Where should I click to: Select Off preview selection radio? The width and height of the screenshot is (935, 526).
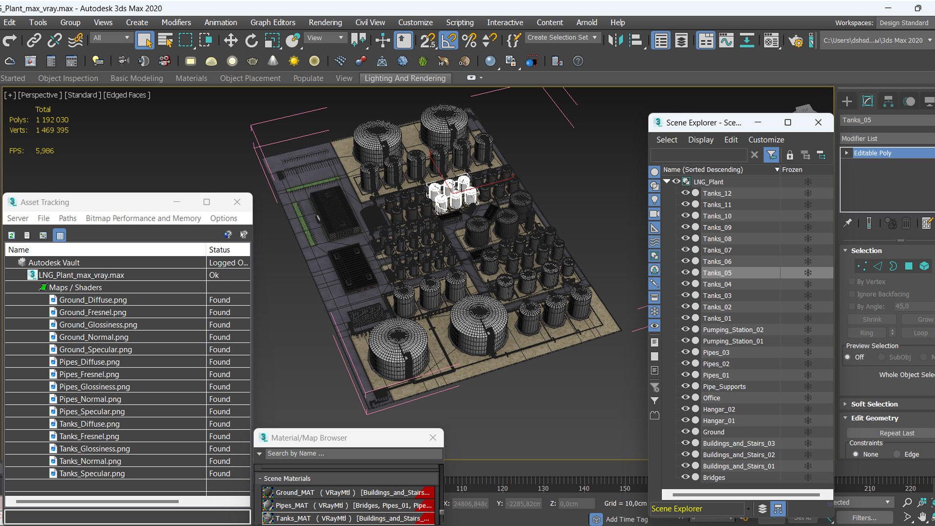(x=848, y=357)
